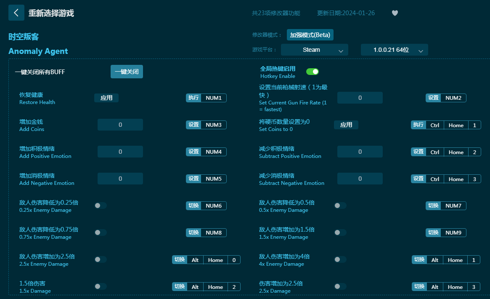
Task: Click the heart favorite icon
Action: (x=395, y=13)
